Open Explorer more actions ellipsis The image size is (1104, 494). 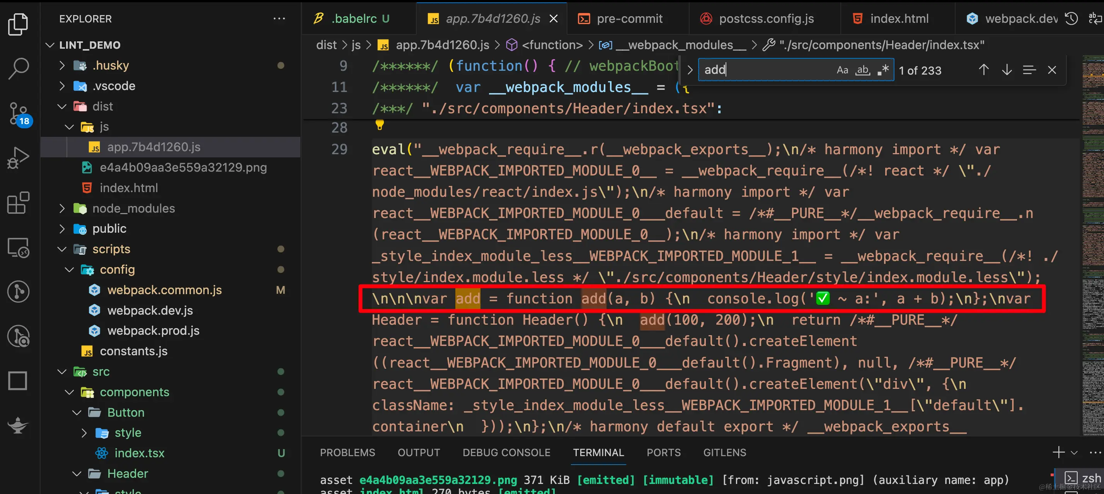(279, 19)
